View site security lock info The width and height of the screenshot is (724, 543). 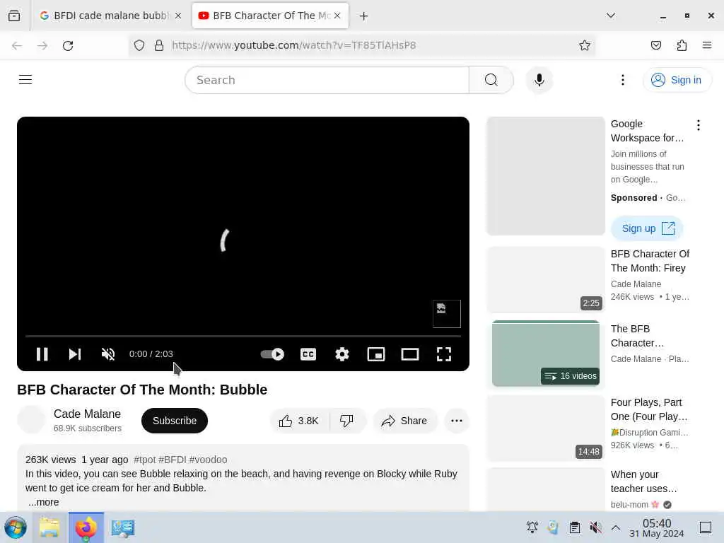159,45
